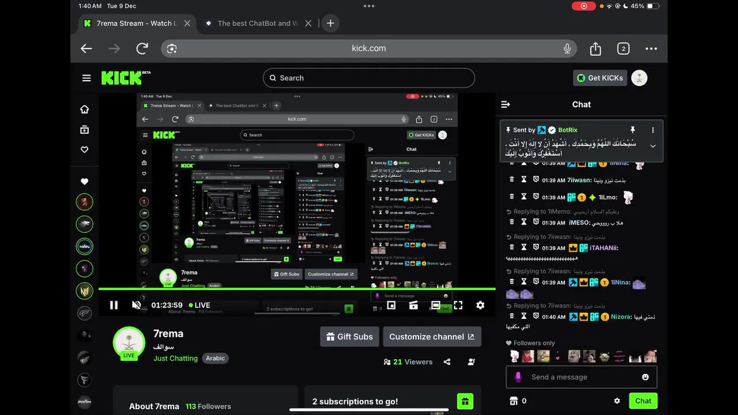The image size is (738, 415).
Task: Open the Browse icon in sidebar
Action: [85, 130]
